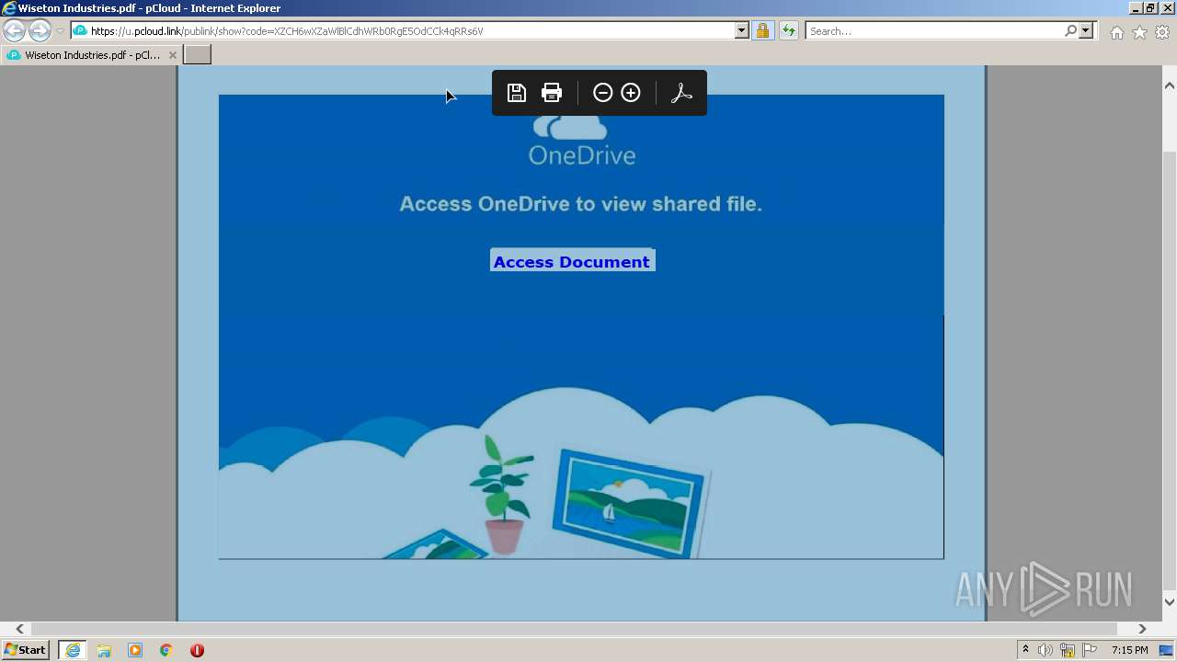Screen dimensions: 1177x662
Task: Zoom in with the plus circle icon
Action: (631, 93)
